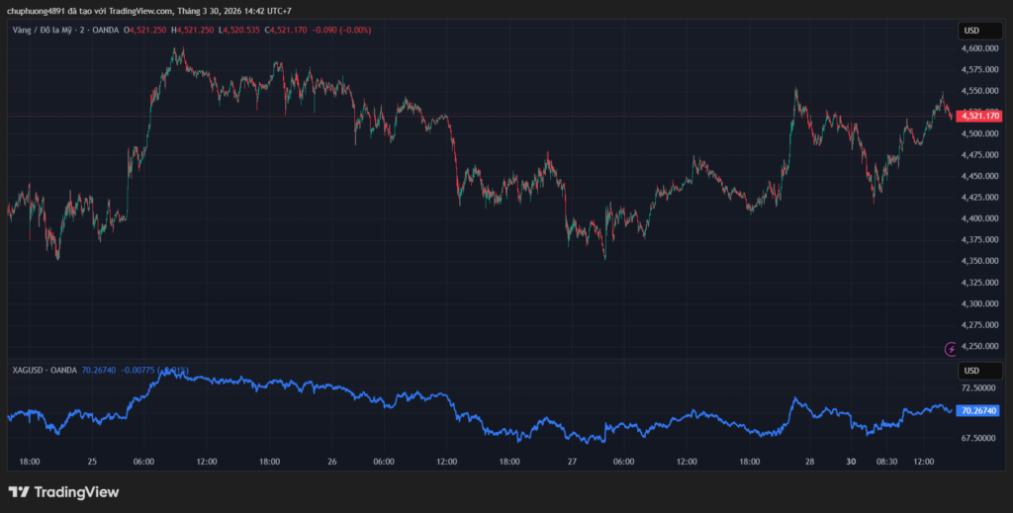
Task: Select date 26 on the time axis
Action: (x=332, y=462)
